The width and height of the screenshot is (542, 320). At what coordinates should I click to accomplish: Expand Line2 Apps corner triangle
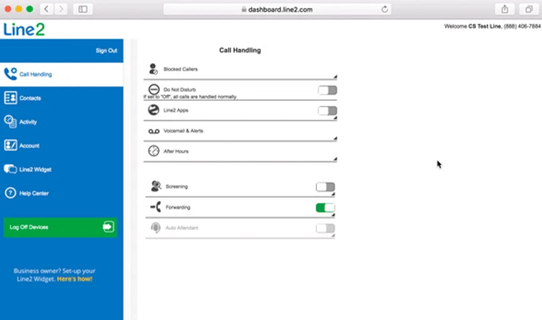[x=335, y=118]
